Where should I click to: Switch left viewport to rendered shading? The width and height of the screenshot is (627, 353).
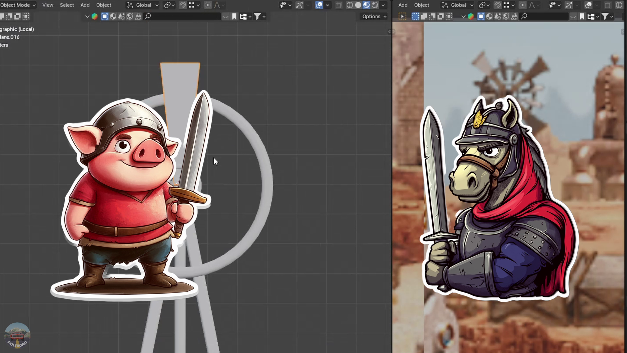pos(375,5)
